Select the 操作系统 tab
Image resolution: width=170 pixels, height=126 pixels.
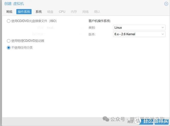pos(24,12)
